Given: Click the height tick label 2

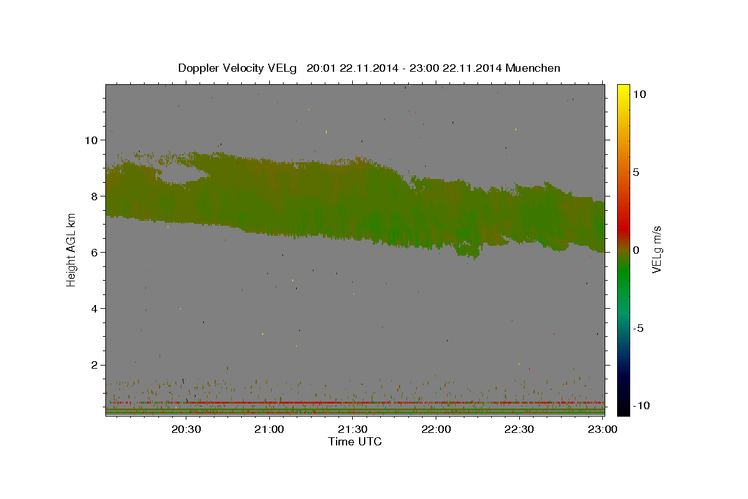Looking at the screenshot, I should pyautogui.click(x=93, y=365).
